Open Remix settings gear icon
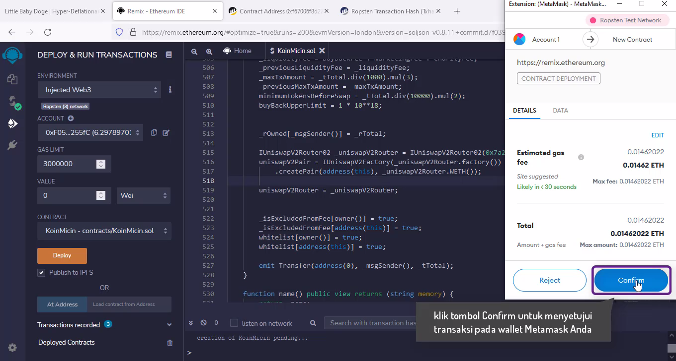676x361 pixels. [12, 348]
